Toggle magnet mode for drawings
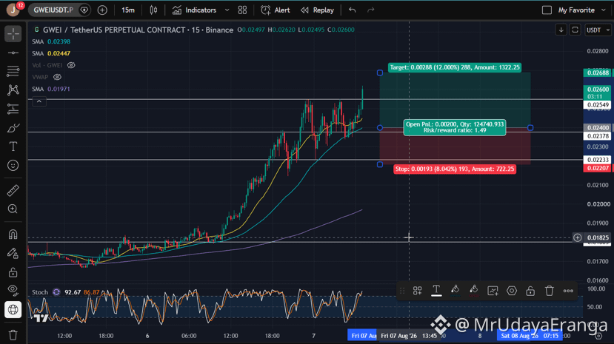Viewport: 614px width, 344px height. point(13,235)
